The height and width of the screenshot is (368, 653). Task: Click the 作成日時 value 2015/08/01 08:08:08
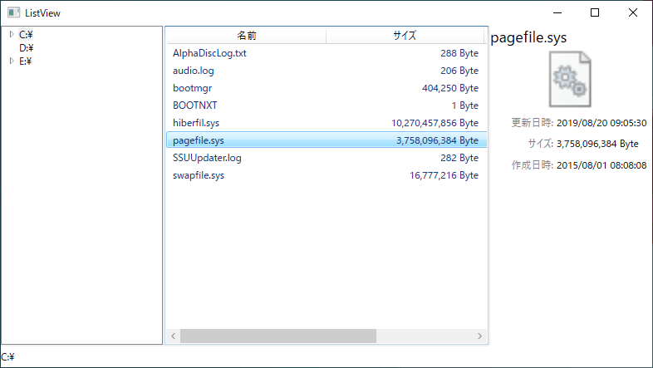pos(601,165)
